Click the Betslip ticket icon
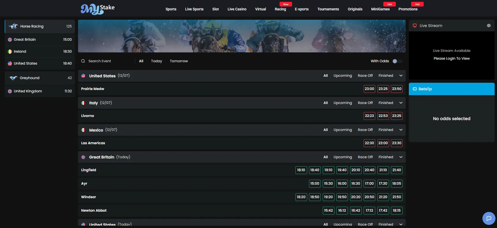The width and height of the screenshot is (497, 228). [415, 89]
